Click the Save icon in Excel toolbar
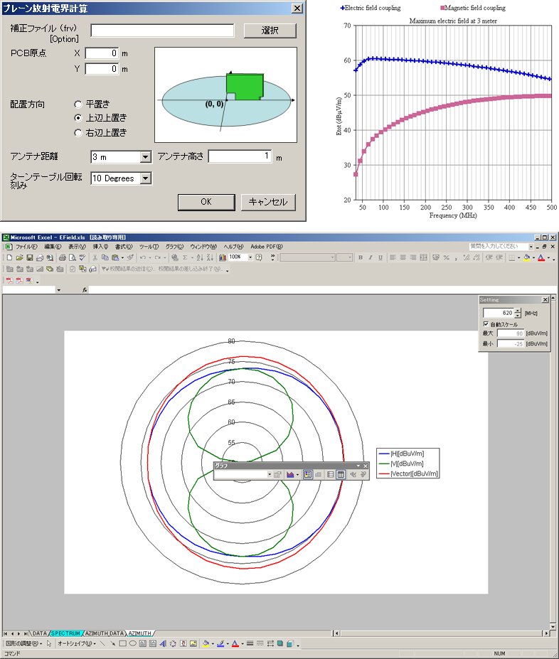The width and height of the screenshot is (559, 659). 29,257
